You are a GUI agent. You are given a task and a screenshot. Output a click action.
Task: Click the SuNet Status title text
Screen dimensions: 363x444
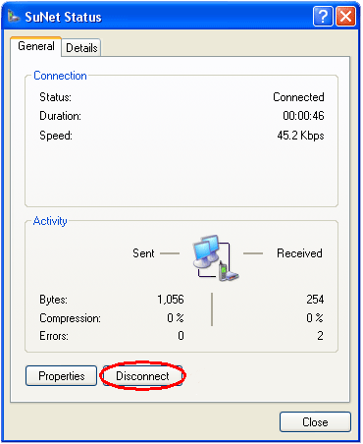click(63, 17)
